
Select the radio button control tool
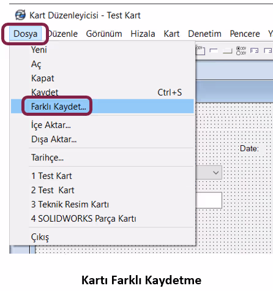241,51
